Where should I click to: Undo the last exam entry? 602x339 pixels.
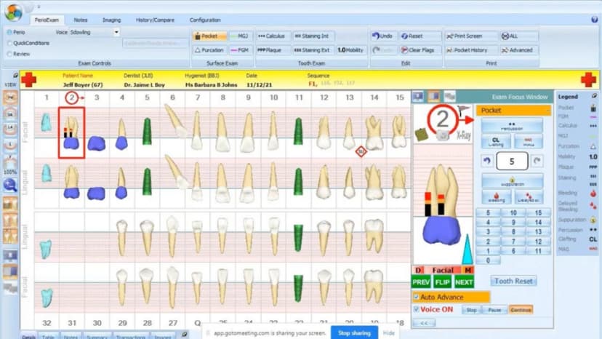click(x=382, y=36)
